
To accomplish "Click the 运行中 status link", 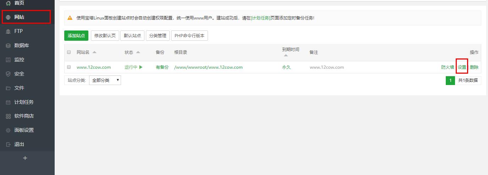I will click(x=131, y=67).
